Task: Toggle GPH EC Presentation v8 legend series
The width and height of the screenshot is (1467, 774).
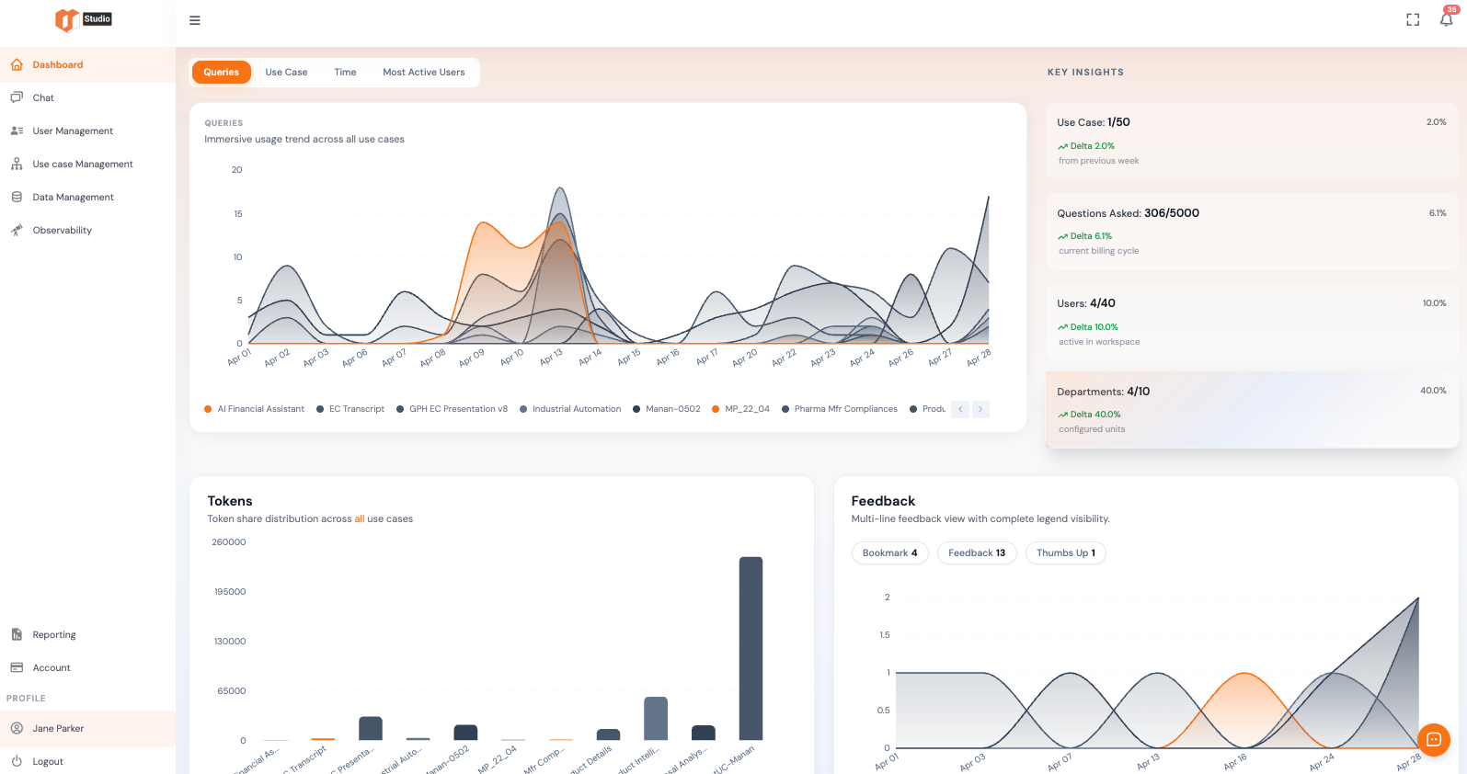Action: coord(452,409)
